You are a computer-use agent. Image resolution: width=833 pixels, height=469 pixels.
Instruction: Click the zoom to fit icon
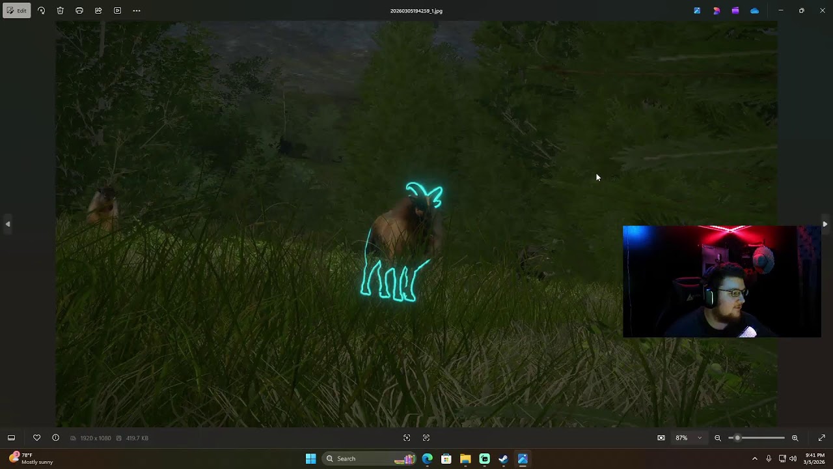(x=661, y=438)
